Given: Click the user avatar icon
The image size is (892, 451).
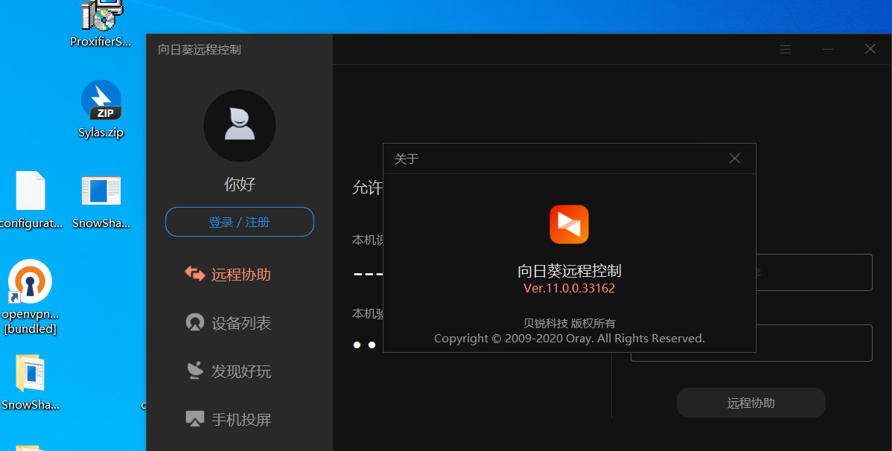Looking at the screenshot, I should [240, 126].
